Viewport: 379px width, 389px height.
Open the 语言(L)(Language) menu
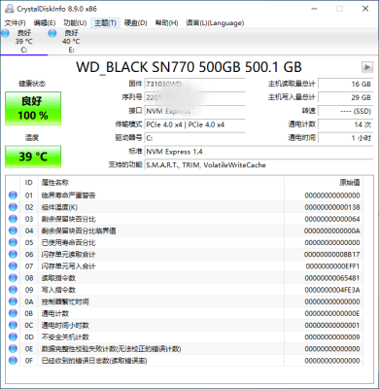(215, 23)
